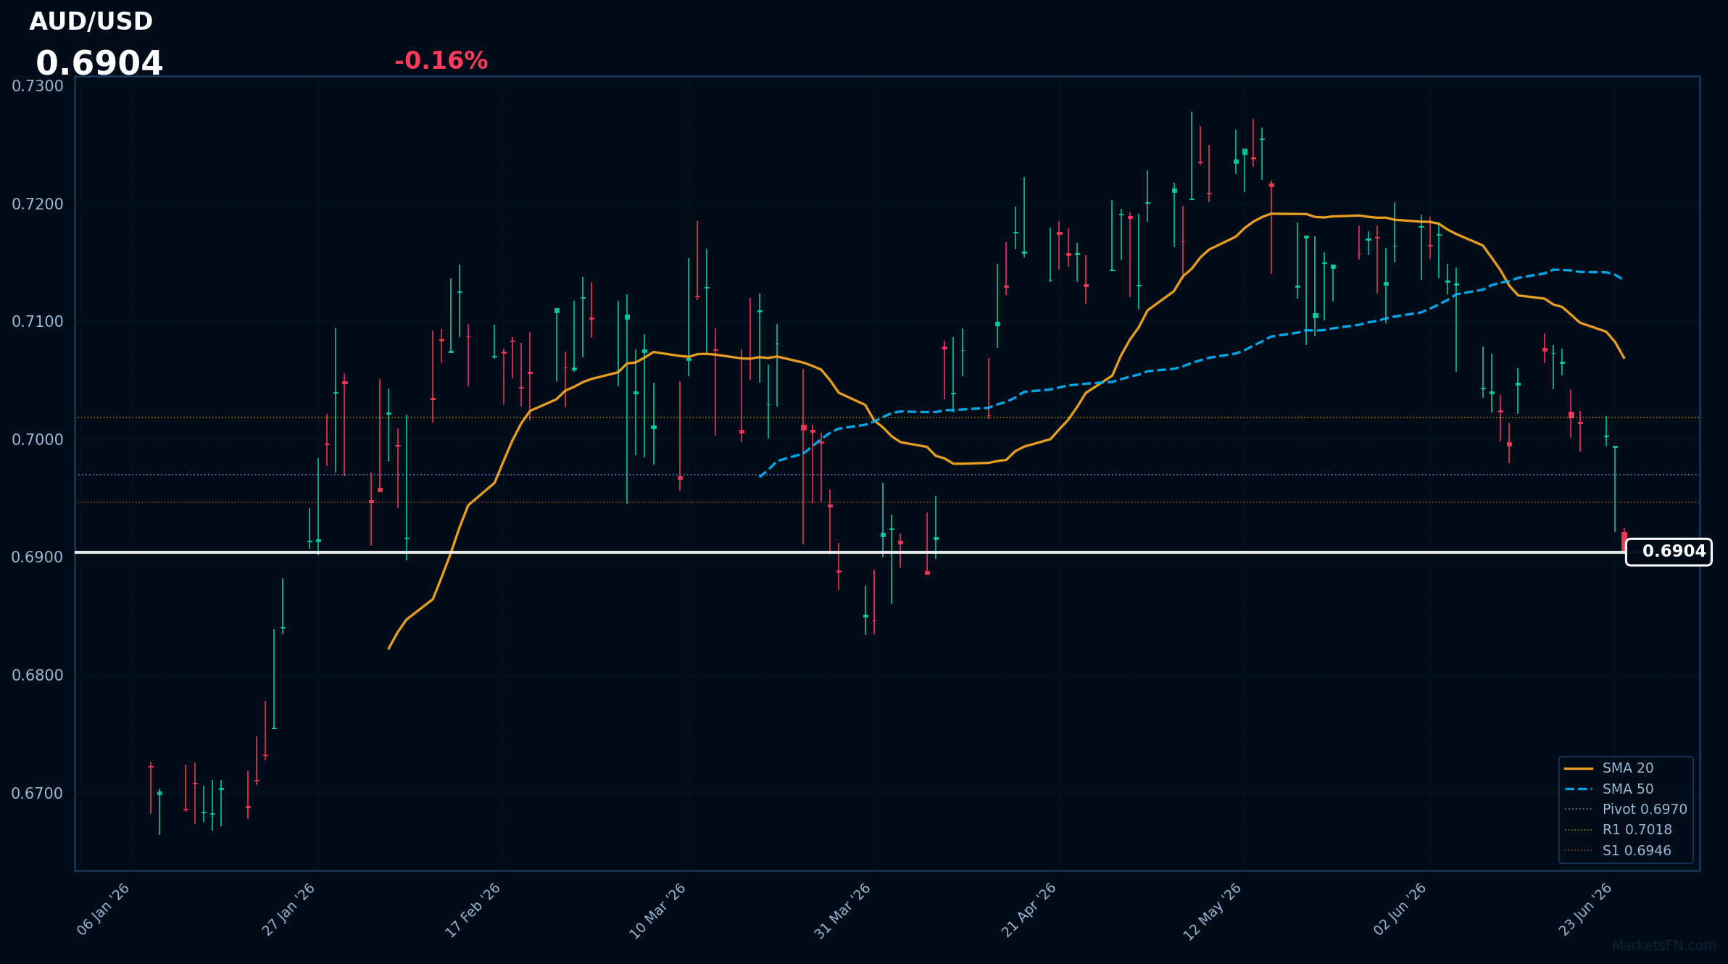Image resolution: width=1728 pixels, height=964 pixels.
Task: Click the 0.6900 y-axis label
Action: pos(38,557)
